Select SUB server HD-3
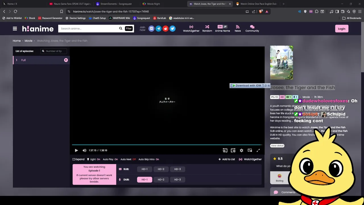Viewport: 364px width, 205px height. [x=177, y=169]
